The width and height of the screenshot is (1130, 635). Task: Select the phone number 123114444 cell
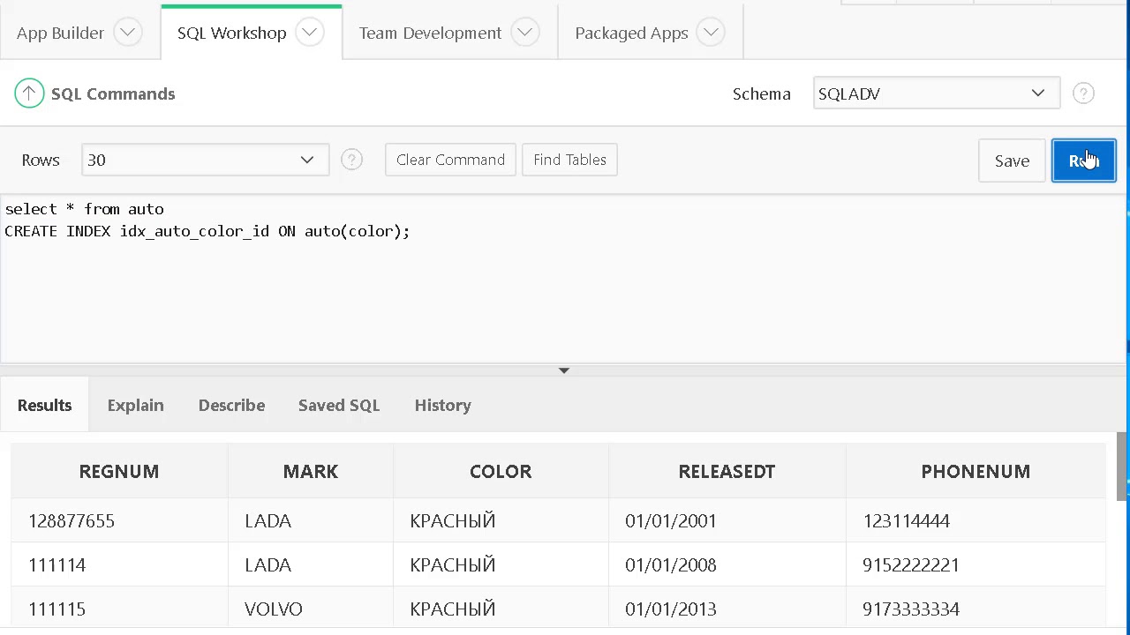pos(976,520)
